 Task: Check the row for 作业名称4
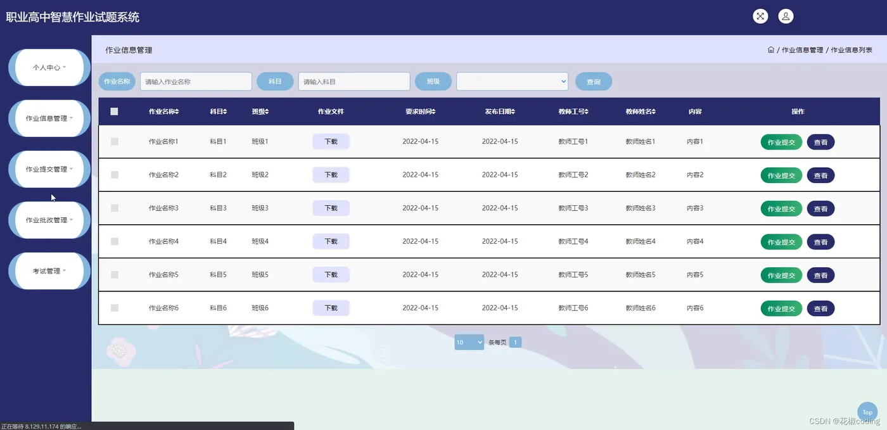tap(115, 241)
